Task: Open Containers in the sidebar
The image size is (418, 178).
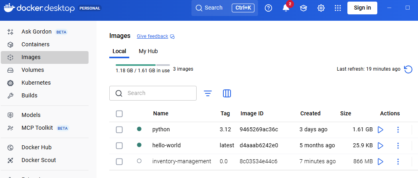Action: (45, 45)
